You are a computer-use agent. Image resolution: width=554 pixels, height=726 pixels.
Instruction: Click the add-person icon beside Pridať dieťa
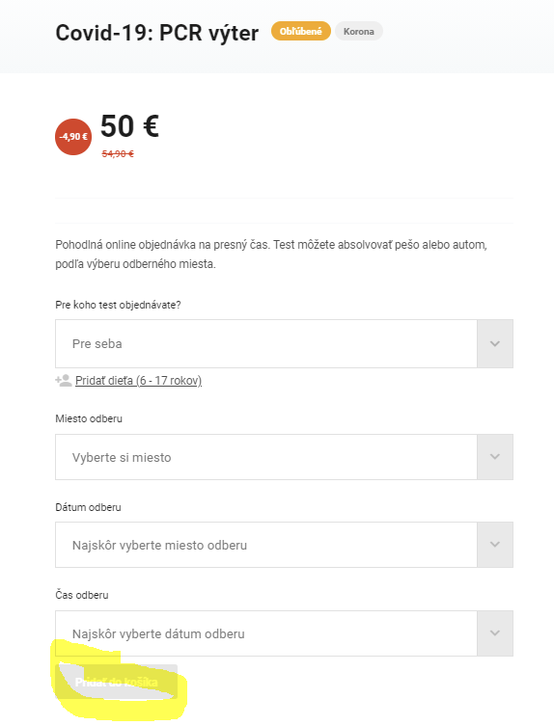[x=64, y=381]
